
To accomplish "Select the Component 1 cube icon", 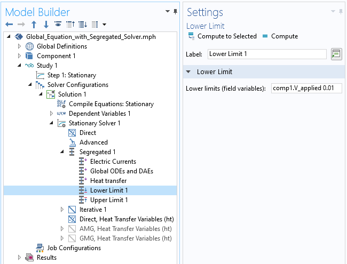I will [x=29, y=55].
